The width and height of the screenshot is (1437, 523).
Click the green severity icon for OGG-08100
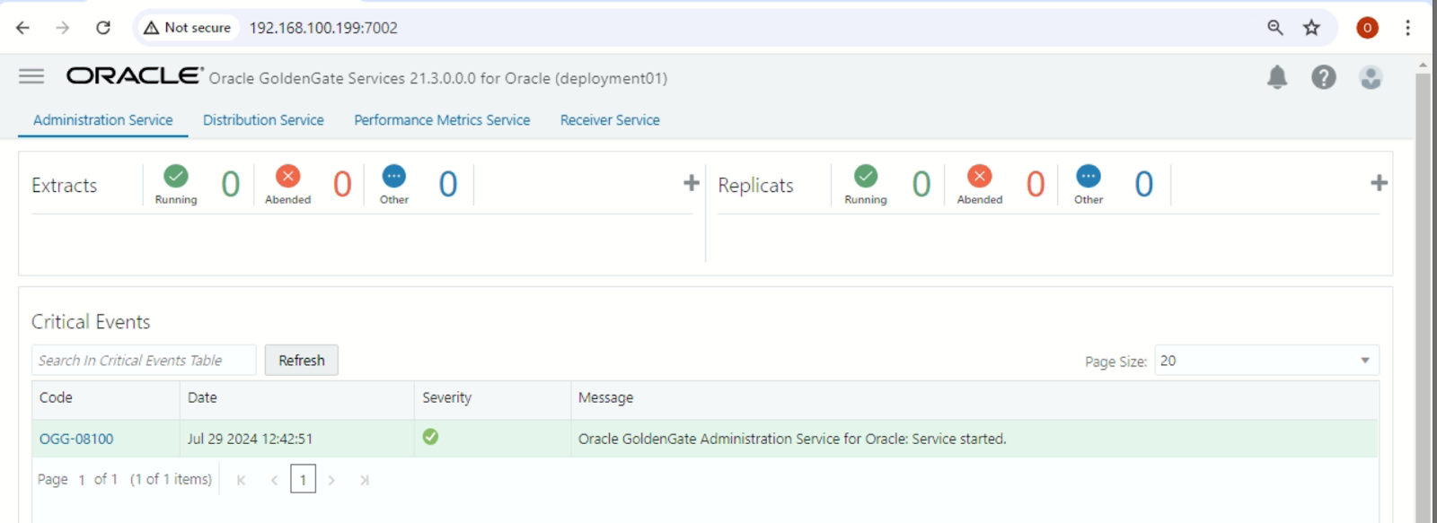click(x=431, y=437)
